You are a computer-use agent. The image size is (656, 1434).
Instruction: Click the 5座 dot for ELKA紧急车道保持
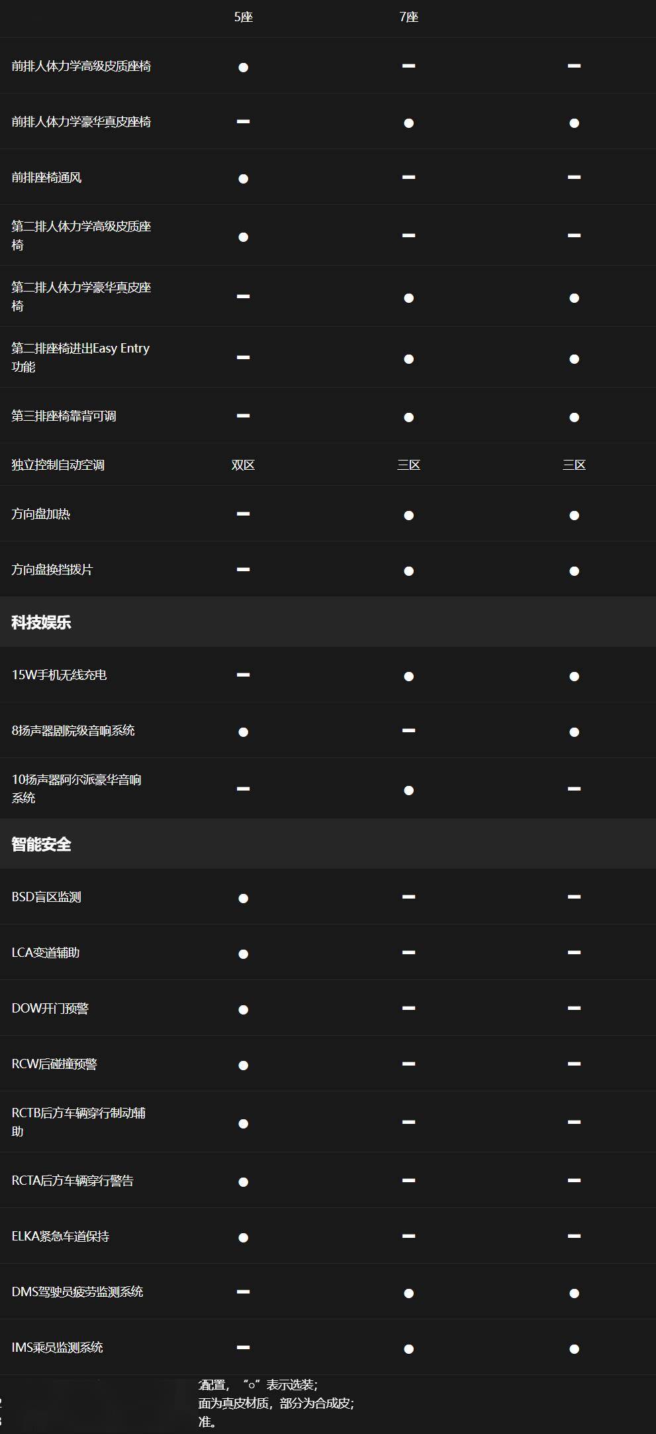(x=243, y=1237)
